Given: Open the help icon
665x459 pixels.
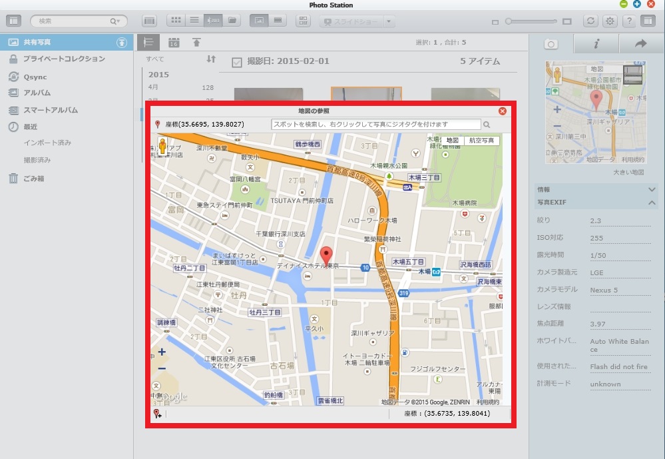Looking at the screenshot, I should point(629,21).
